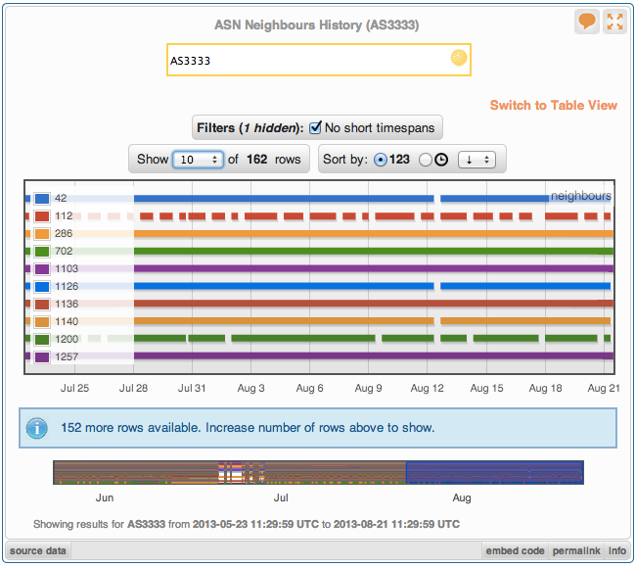Click the fullscreen expand icon

(614, 22)
